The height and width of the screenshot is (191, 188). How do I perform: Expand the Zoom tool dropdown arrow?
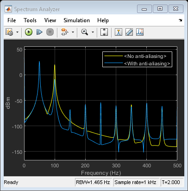pos(93,32)
